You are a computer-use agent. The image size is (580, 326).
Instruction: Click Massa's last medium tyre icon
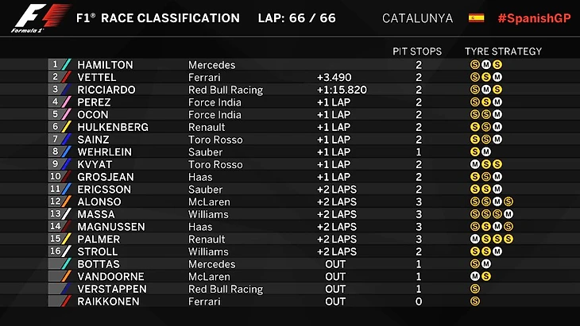click(508, 214)
